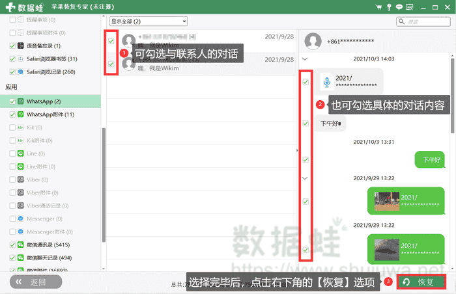Uncheck the WhatsApp附件 checkbox
The width and height of the screenshot is (456, 294).
coord(13,114)
